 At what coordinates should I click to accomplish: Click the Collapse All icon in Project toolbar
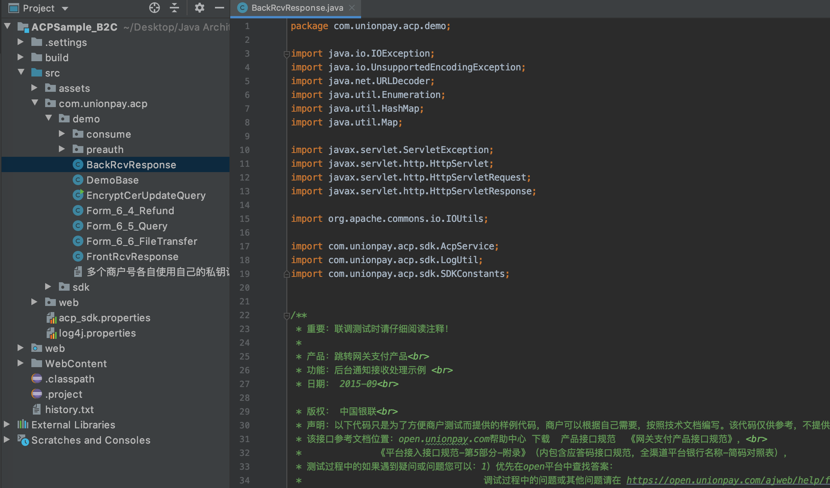point(174,8)
